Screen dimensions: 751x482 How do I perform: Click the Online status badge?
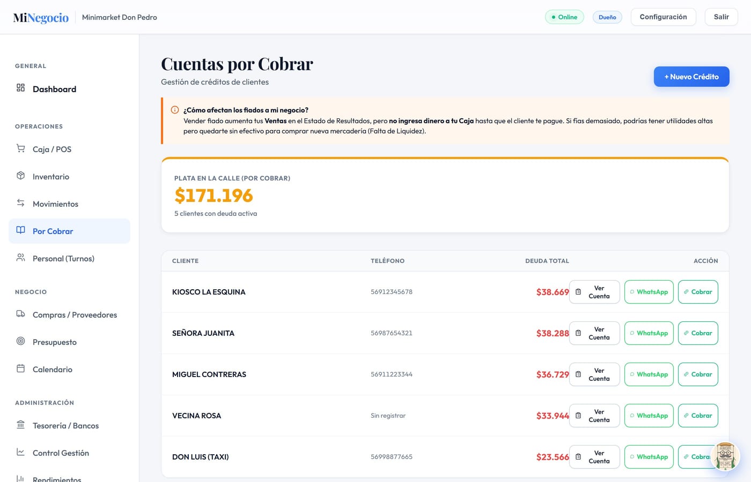564,17
